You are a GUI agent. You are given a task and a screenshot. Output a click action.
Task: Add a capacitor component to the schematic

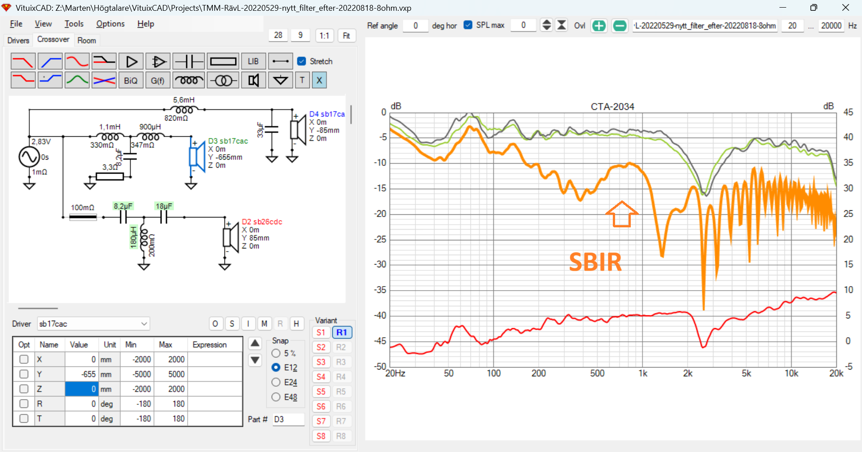[189, 61]
